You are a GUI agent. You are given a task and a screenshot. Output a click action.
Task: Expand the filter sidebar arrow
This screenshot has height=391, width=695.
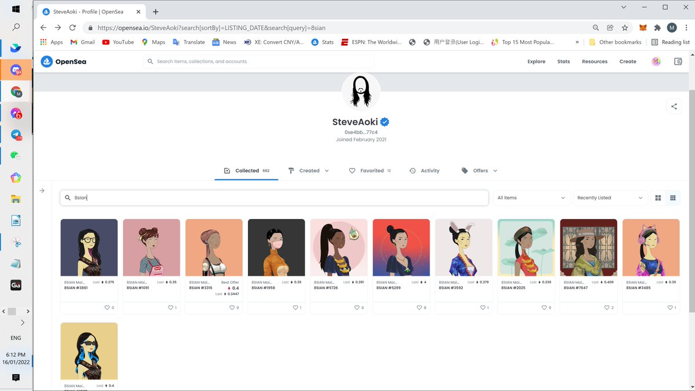pos(42,191)
